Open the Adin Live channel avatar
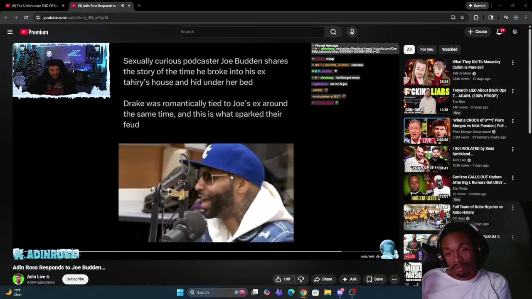The width and height of the screenshot is (532, 299). [x=18, y=279]
